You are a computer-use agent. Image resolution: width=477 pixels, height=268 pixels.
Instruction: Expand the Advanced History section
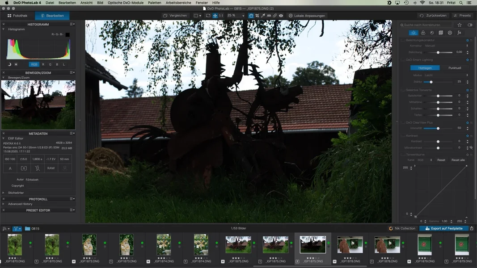coord(3,204)
